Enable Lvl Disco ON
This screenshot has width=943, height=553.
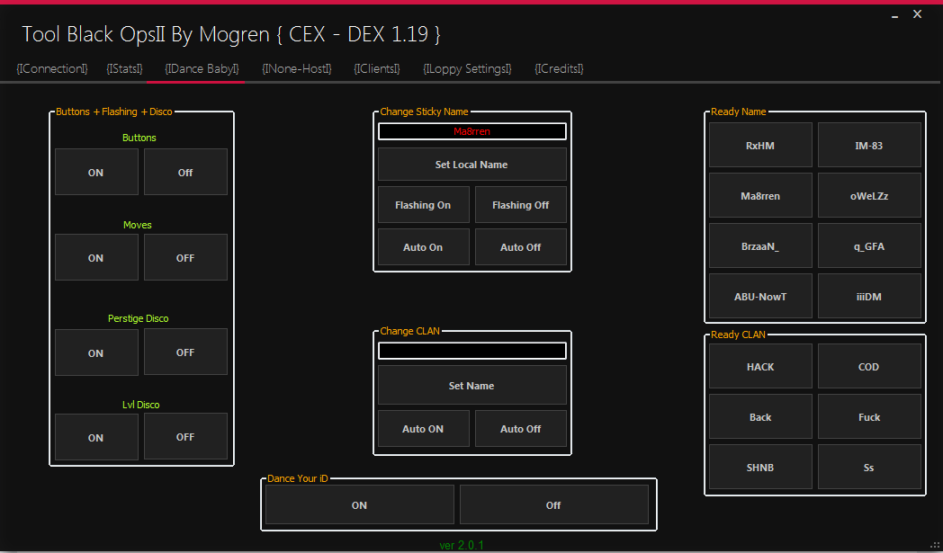(x=96, y=437)
